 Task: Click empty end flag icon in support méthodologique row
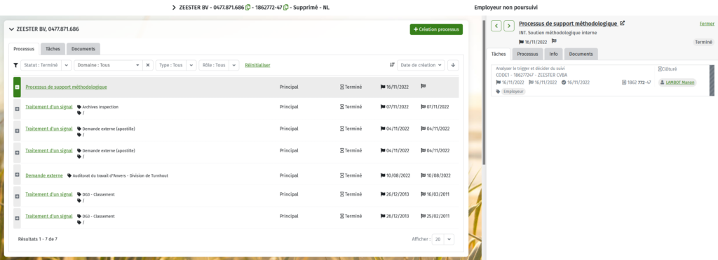coord(423,87)
